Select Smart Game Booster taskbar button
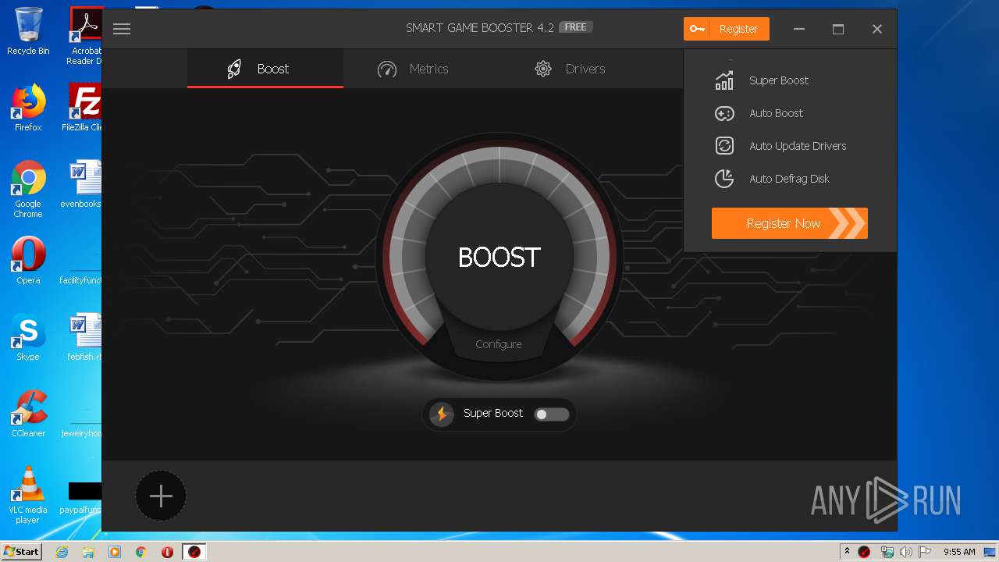 194,552
